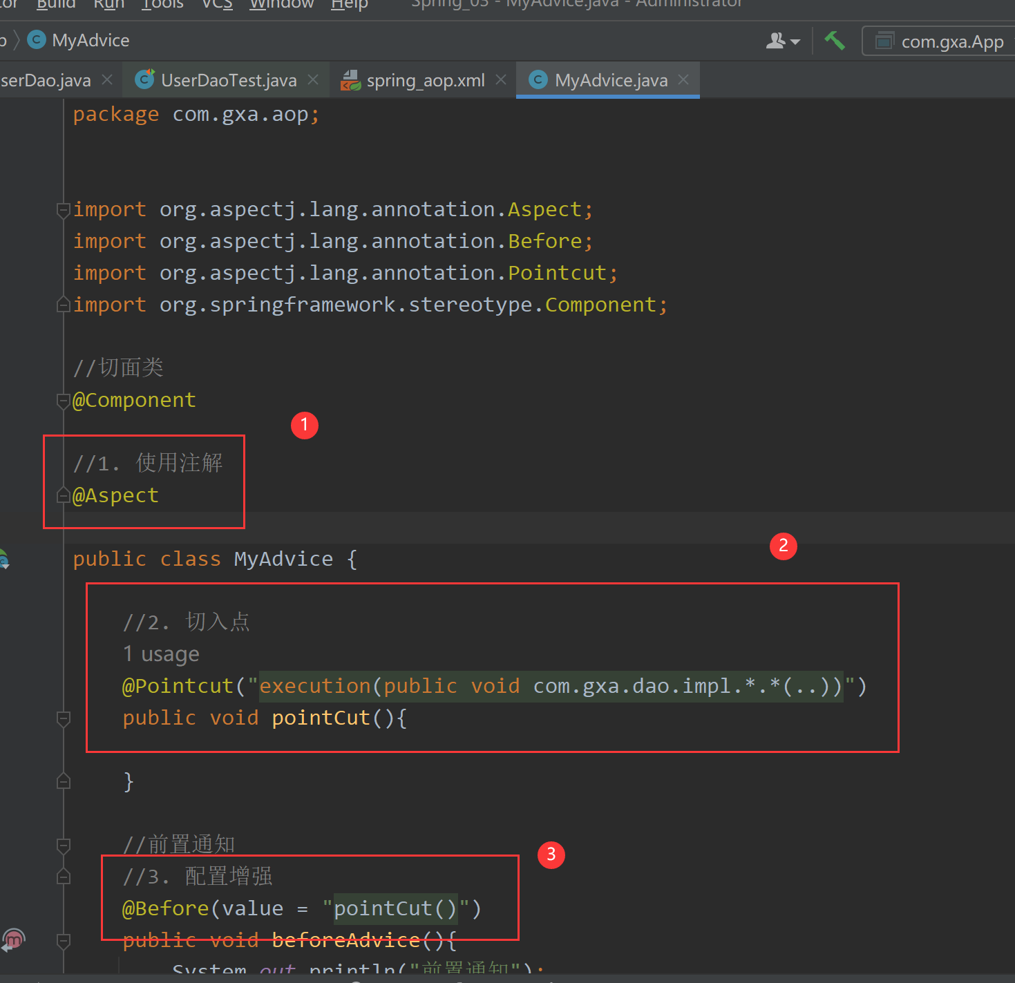
Task: Click the run gutter icon beside MyAdvice class
Action: (5, 560)
